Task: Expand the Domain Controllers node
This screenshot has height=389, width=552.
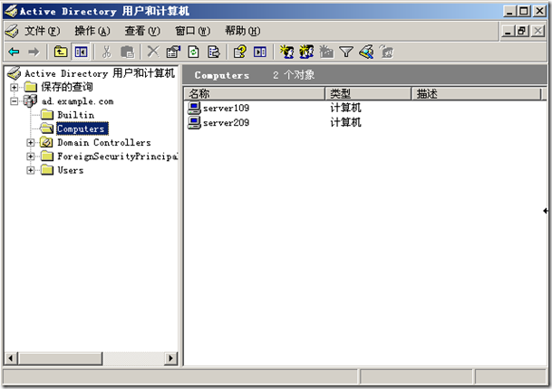Action: click(x=30, y=142)
